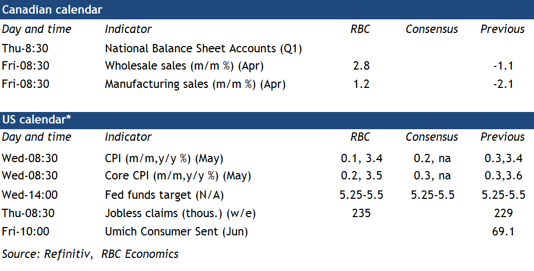
Task: Click the US calendar header bar
Action: point(266,120)
